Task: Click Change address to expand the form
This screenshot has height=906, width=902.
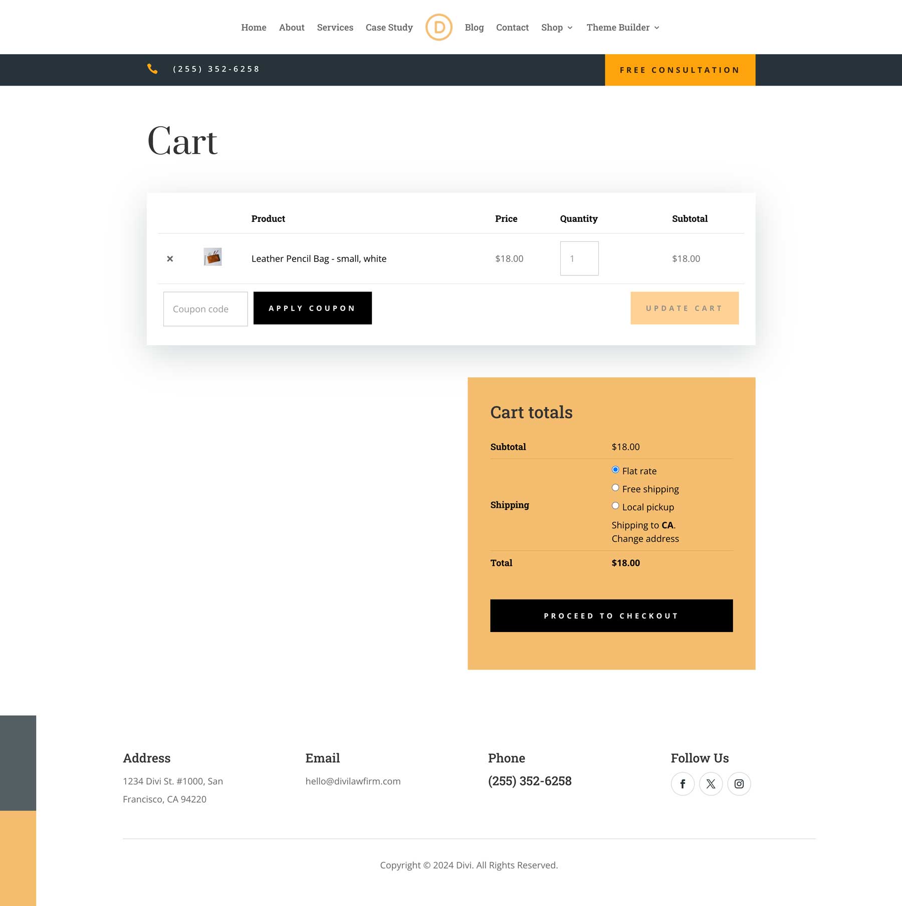Action: pyautogui.click(x=645, y=539)
